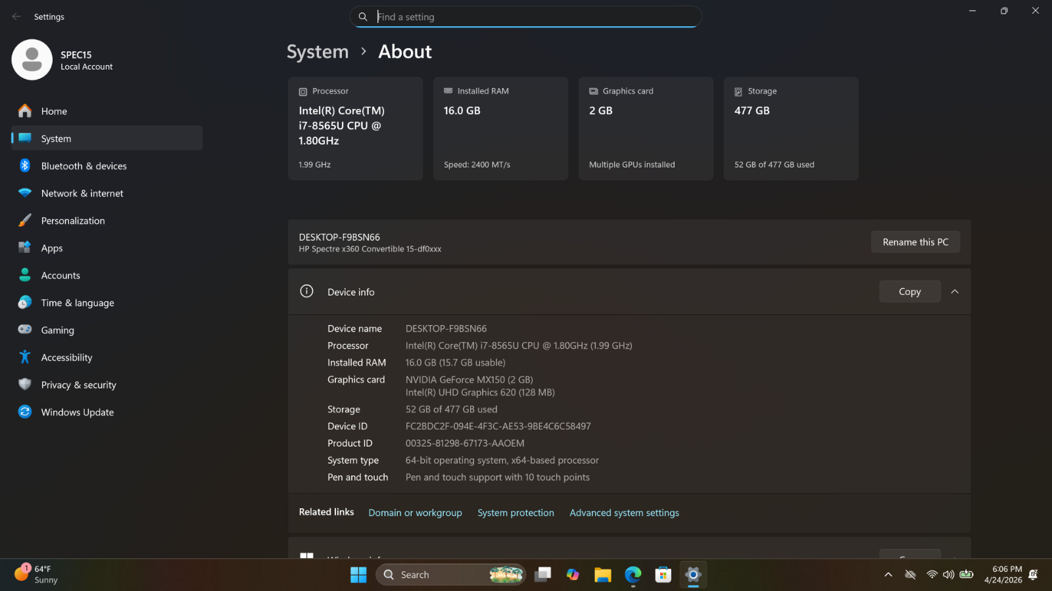
Task: Click the battery icon in system tray
Action: tap(966, 574)
